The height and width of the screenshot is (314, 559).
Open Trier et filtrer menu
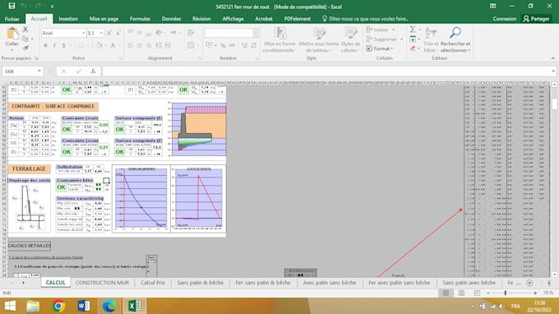point(431,40)
